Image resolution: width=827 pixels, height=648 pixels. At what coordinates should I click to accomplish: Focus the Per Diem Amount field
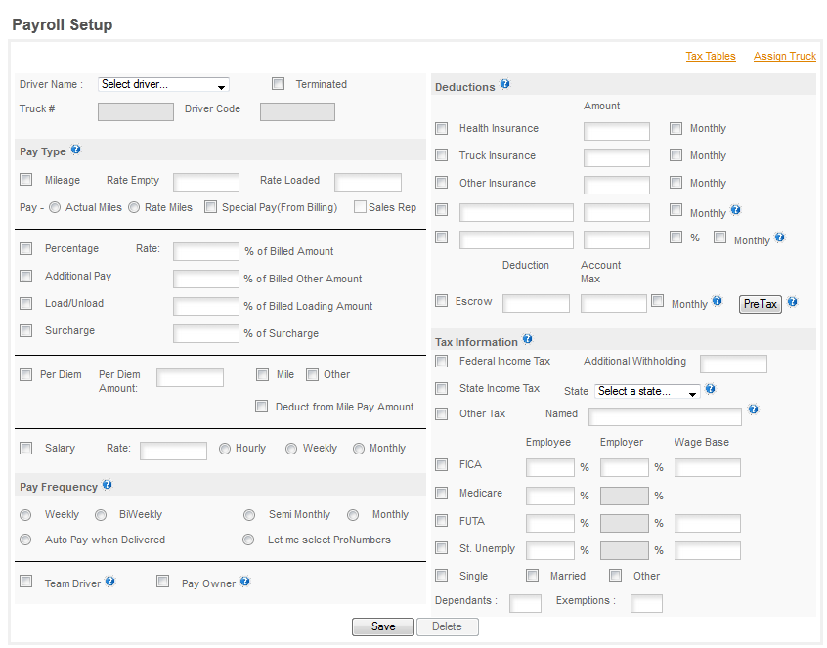[190, 378]
